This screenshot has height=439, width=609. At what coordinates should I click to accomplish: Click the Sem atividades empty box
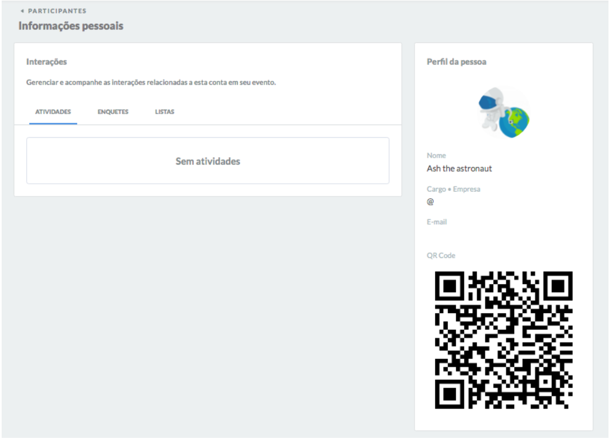coord(208,161)
